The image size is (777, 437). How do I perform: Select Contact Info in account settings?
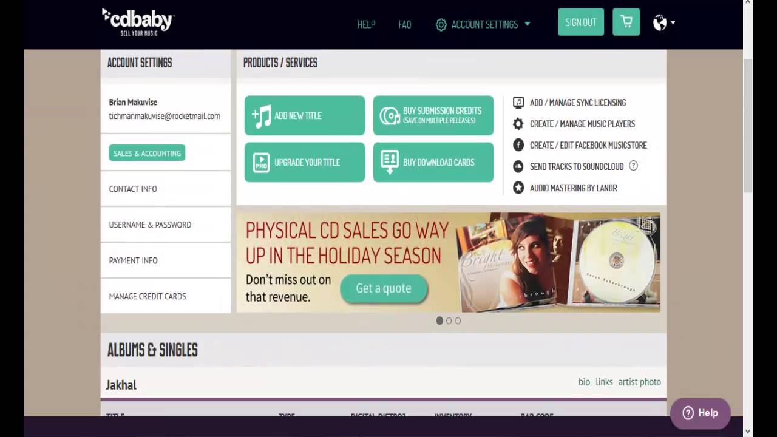133,189
